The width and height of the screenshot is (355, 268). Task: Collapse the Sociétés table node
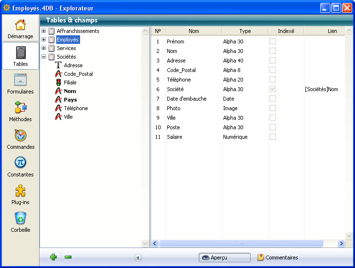point(44,57)
